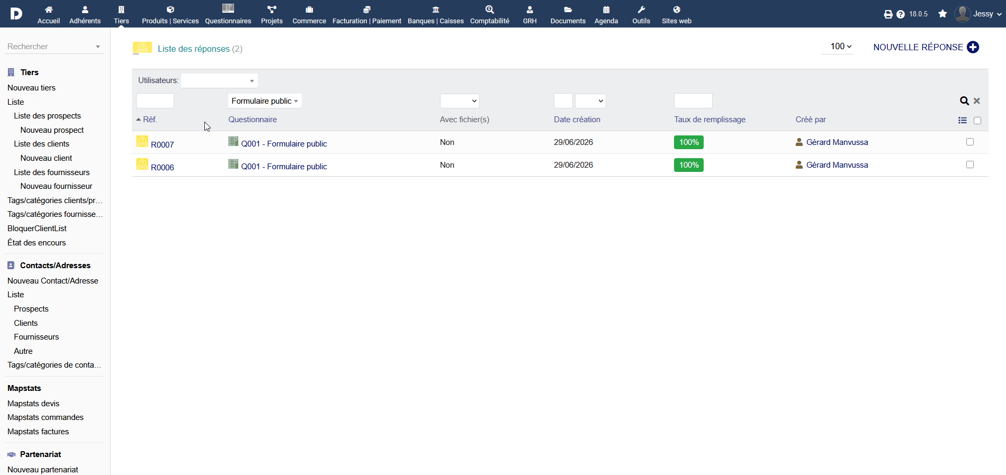Click the questionnaire icon in row R0006
The height and width of the screenshot is (475, 1006).
click(233, 164)
